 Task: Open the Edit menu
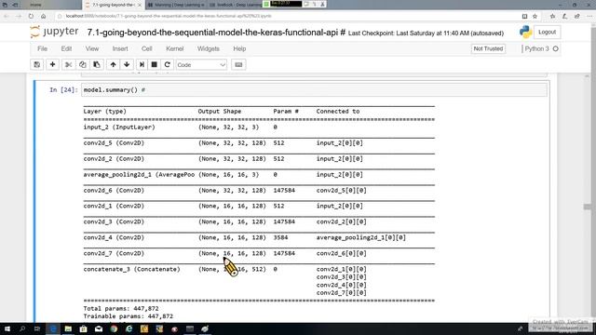coord(66,48)
